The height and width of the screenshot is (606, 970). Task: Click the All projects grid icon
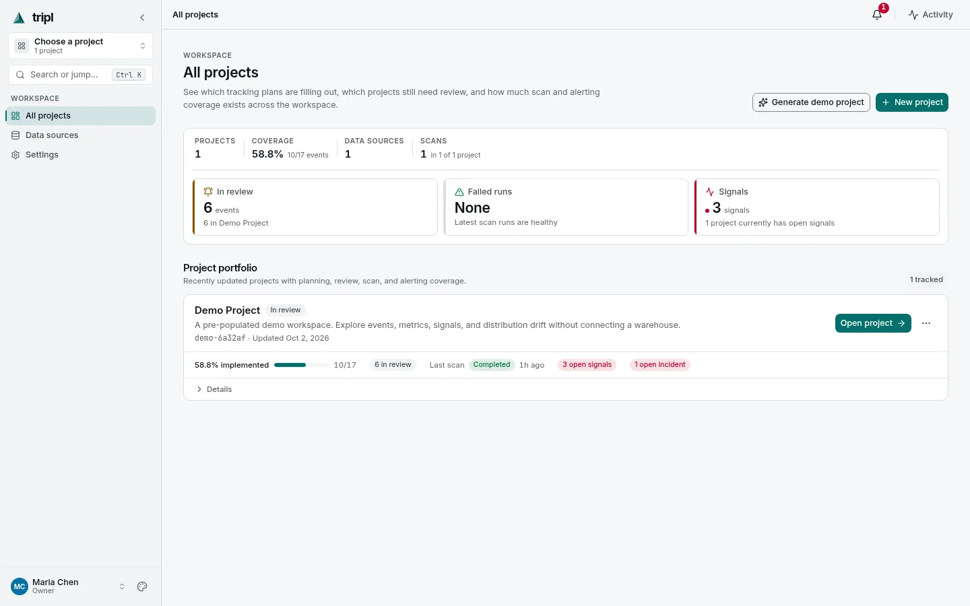click(x=15, y=116)
